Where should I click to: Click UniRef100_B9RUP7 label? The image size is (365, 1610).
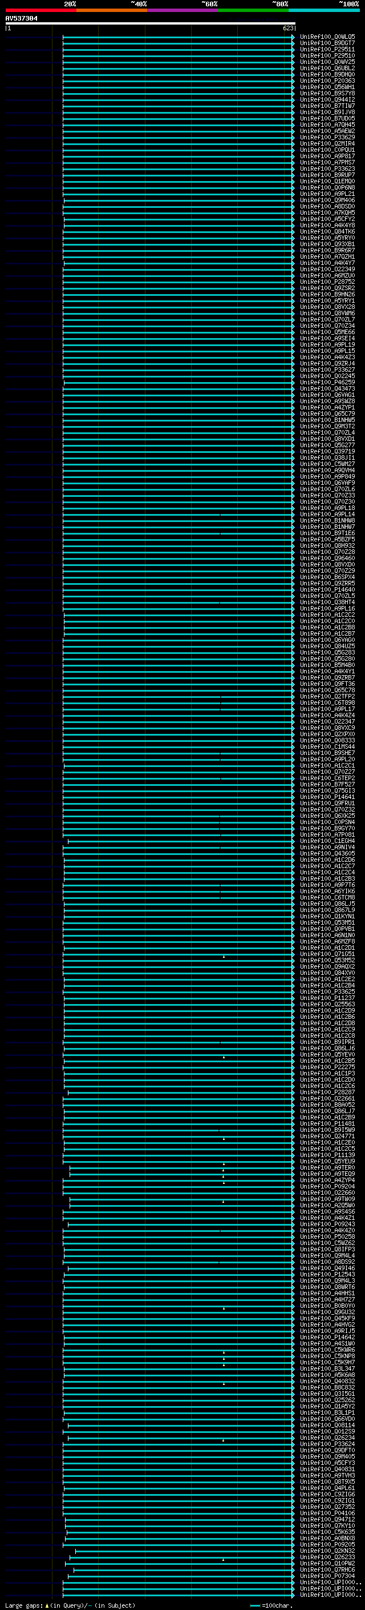tap(327, 175)
